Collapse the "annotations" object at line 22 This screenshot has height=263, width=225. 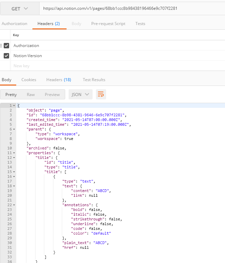pyautogui.click(x=14, y=205)
